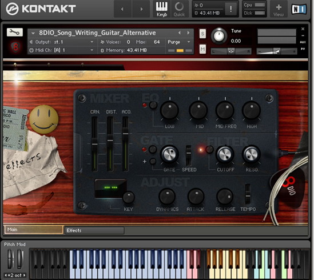Flip the Gate Speed switch

tap(188, 155)
